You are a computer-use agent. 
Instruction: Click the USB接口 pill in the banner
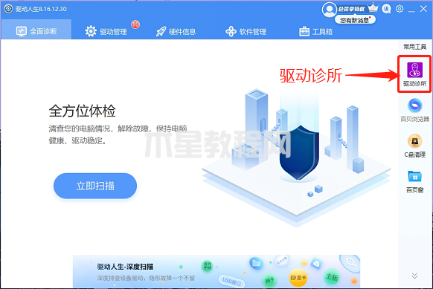232,281
